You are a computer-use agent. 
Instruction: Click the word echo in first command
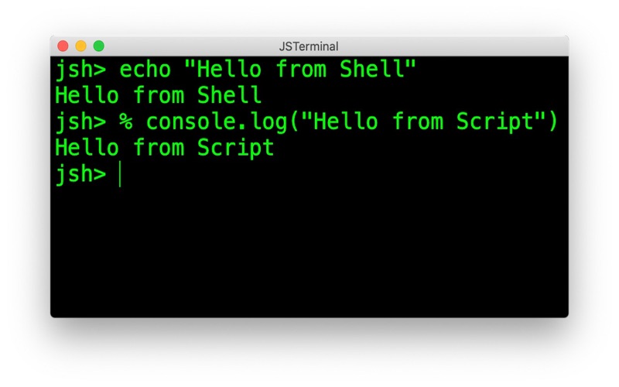pyautogui.click(x=145, y=70)
